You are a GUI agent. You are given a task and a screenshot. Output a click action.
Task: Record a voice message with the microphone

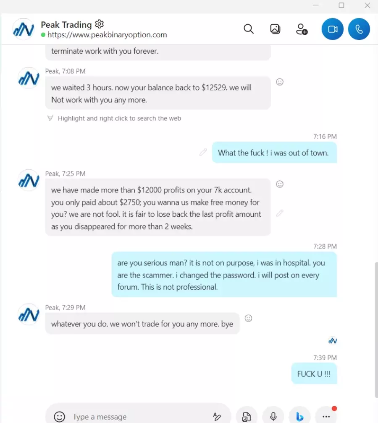(273, 417)
